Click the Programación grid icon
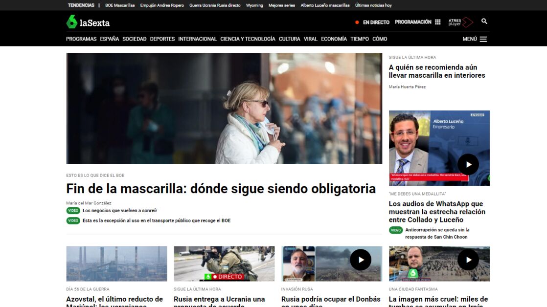 pos(437,22)
